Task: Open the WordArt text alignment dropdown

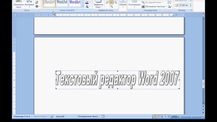Action: tap(37, 6)
